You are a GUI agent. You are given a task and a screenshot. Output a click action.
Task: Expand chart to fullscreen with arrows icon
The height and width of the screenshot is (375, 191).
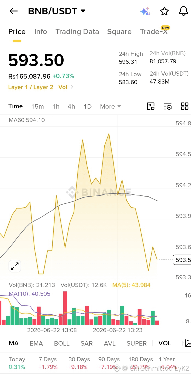15,266
